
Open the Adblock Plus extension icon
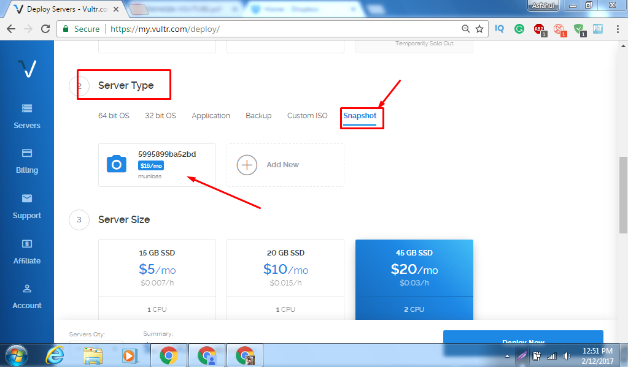[540, 29]
